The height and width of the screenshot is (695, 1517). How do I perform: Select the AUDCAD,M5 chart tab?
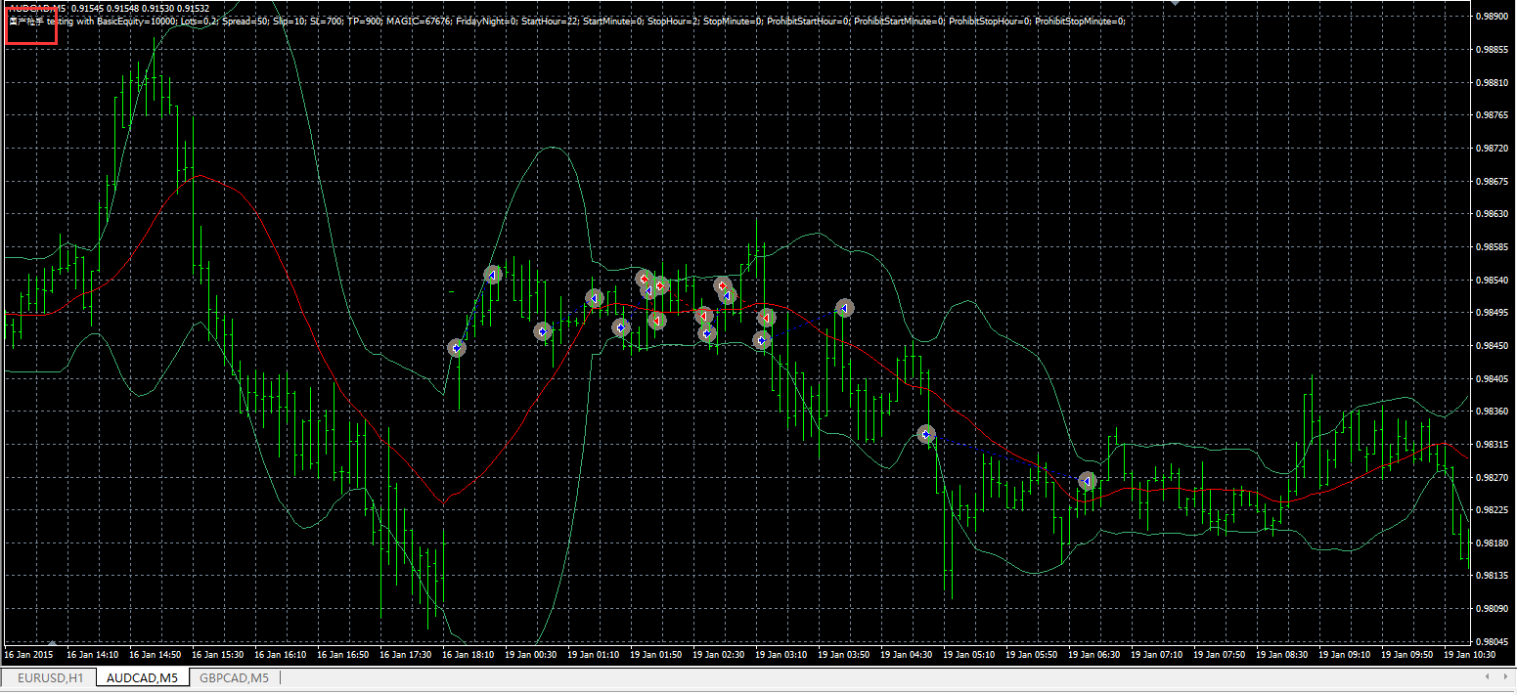click(143, 677)
